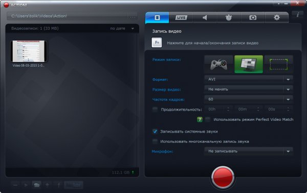Image resolution: width=307 pixels, height=193 pixels.
Task: Click the delete recording minus icon
Action: tap(15, 185)
